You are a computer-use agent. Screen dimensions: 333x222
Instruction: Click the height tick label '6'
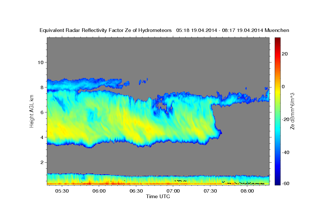click(x=42, y=112)
